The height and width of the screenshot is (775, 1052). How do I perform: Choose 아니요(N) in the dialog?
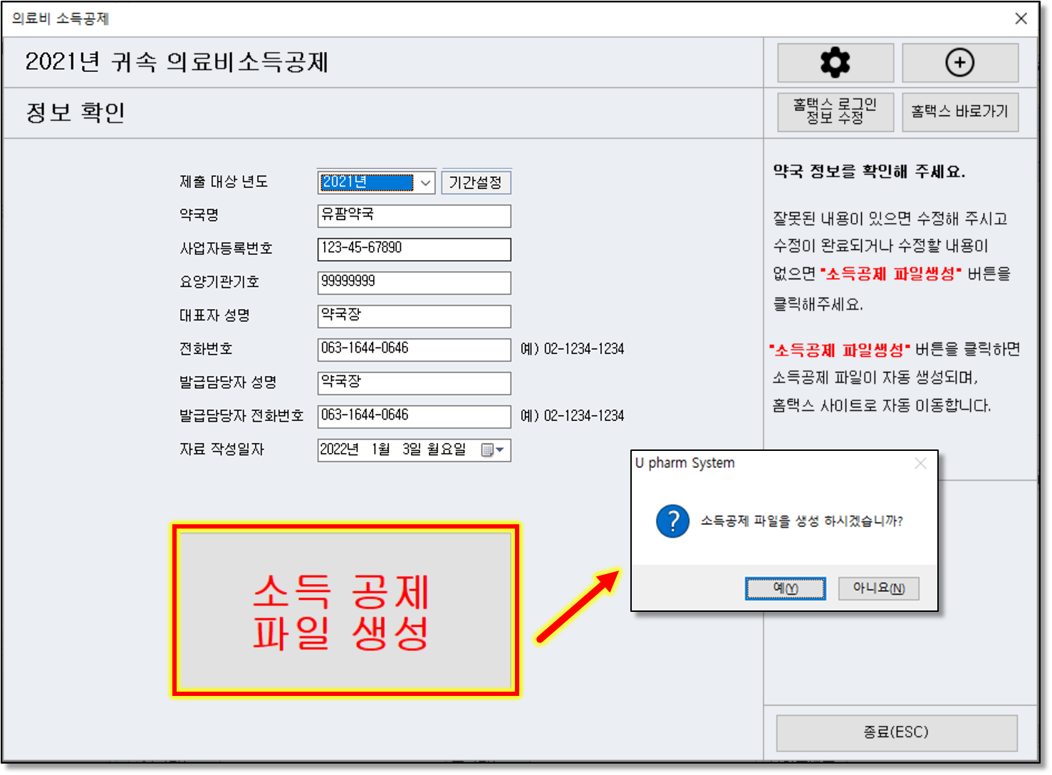[878, 588]
